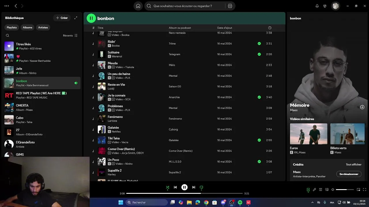The image size is (369, 207).
Task: Open the Jefe album by Ninho
Action: coord(42,71)
